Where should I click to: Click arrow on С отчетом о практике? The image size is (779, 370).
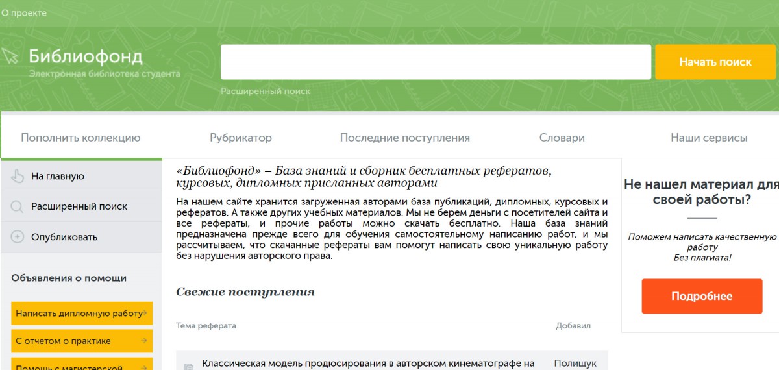(x=143, y=341)
